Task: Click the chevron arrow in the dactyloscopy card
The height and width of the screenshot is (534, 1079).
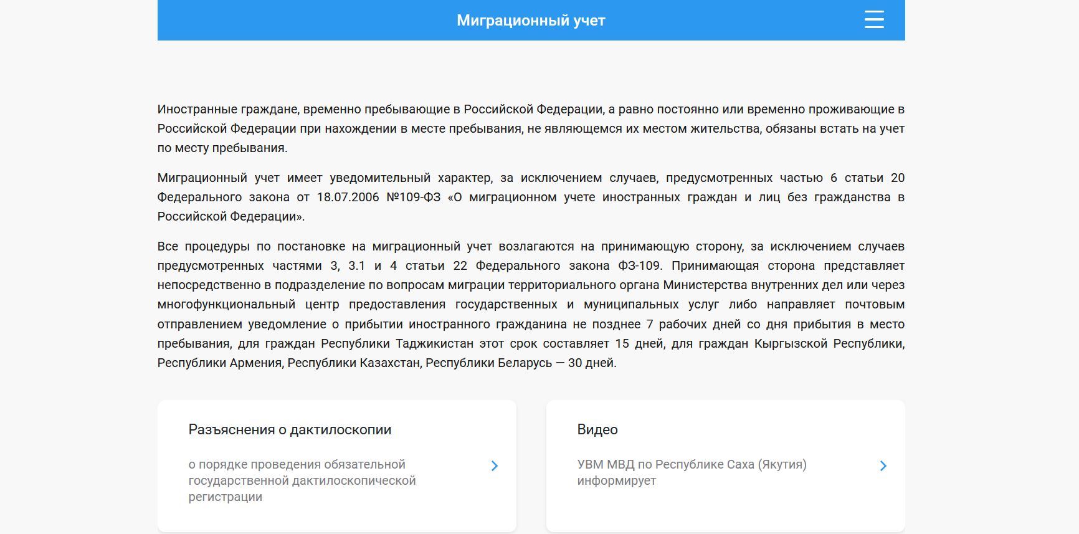Action: click(x=495, y=465)
